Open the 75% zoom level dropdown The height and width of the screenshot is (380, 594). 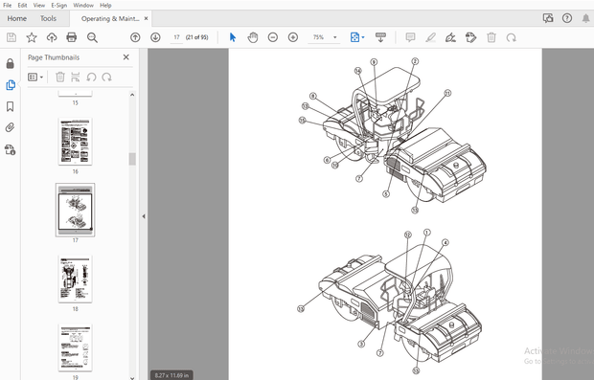click(x=324, y=37)
